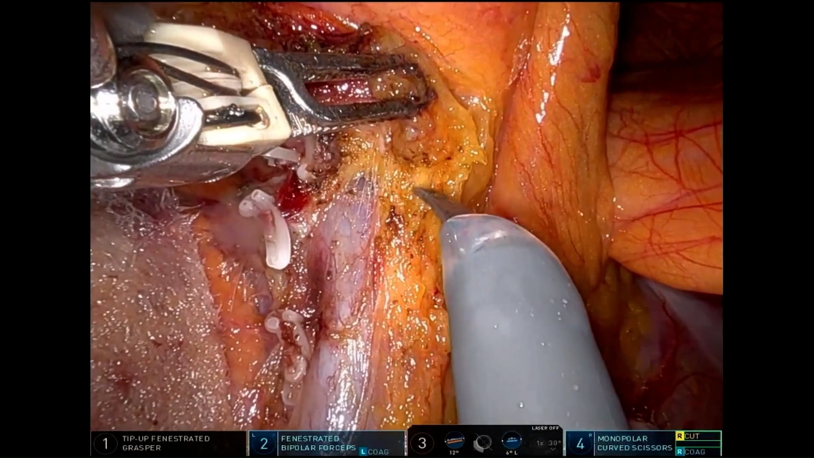This screenshot has height=458, width=814.
Task: Click the crossed-out camera head icon
Action: (483, 442)
